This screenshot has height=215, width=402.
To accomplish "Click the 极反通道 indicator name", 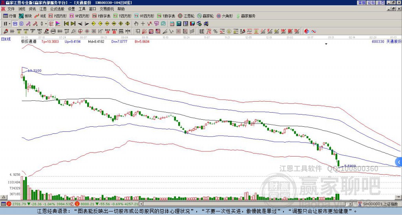I will point(29,41).
